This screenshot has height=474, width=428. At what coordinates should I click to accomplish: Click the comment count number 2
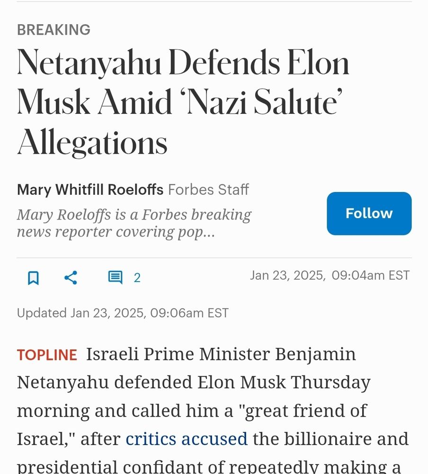[x=137, y=278]
